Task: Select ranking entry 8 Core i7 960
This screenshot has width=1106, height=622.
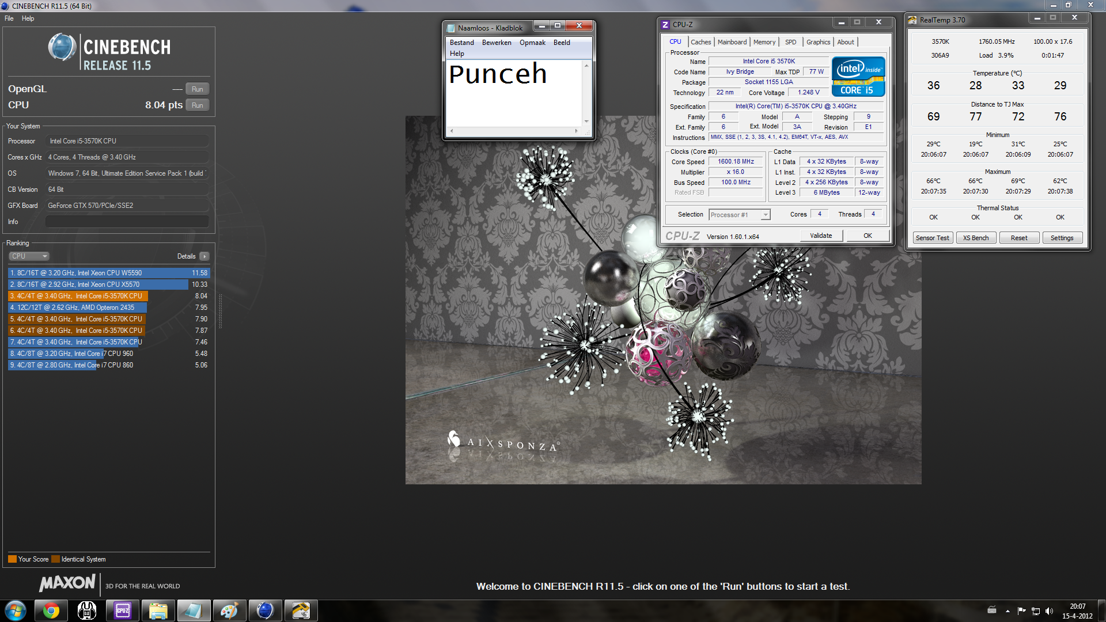Action: (109, 354)
